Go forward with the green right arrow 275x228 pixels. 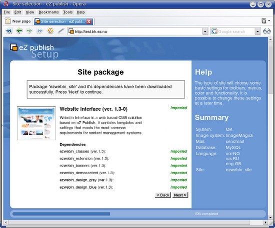pyautogui.click(x=29, y=31)
